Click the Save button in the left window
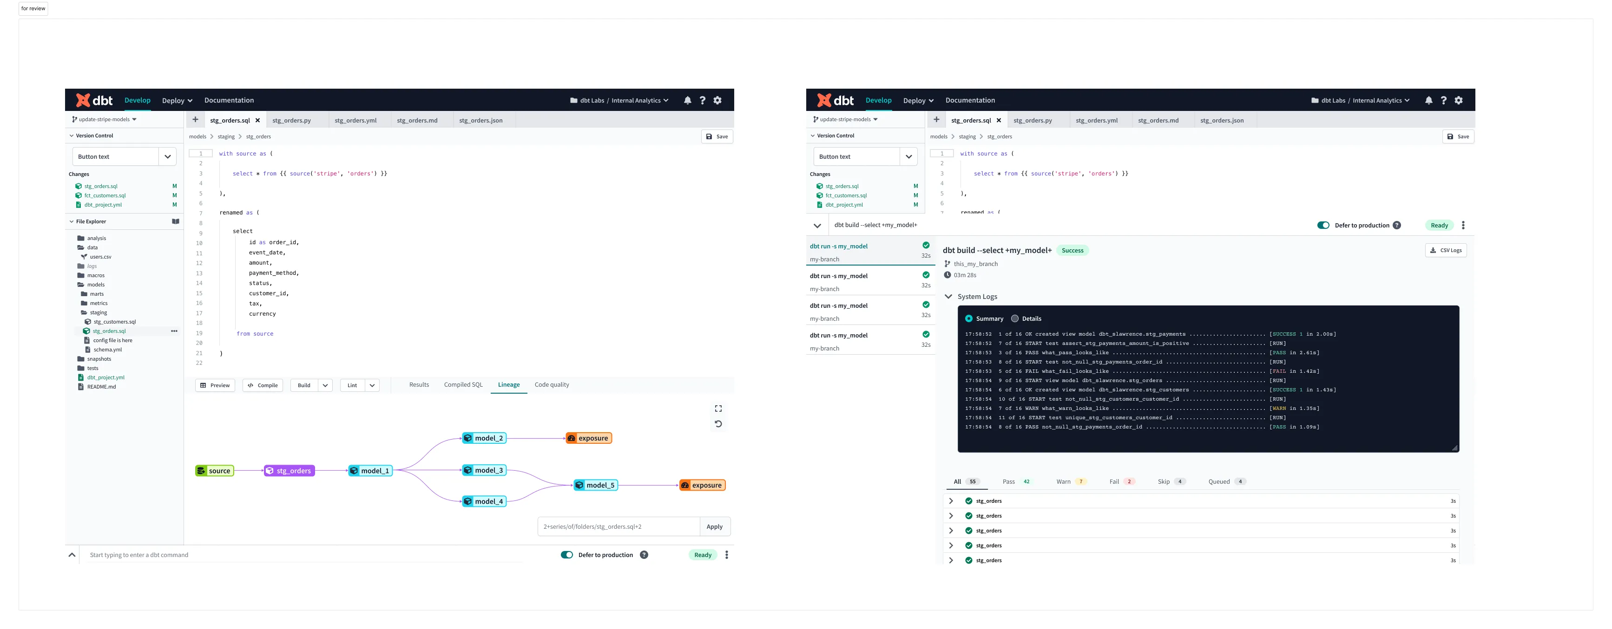Screen dimensions: 1612x629 (717, 136)
